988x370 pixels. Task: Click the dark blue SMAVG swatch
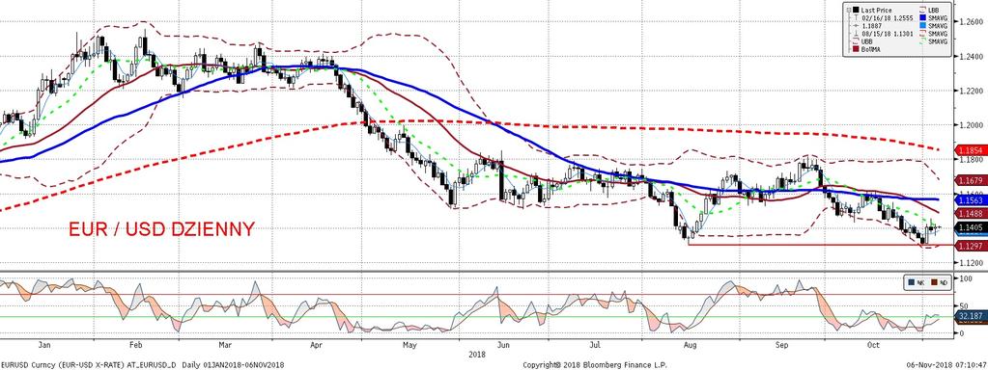[x=922, y=17]
